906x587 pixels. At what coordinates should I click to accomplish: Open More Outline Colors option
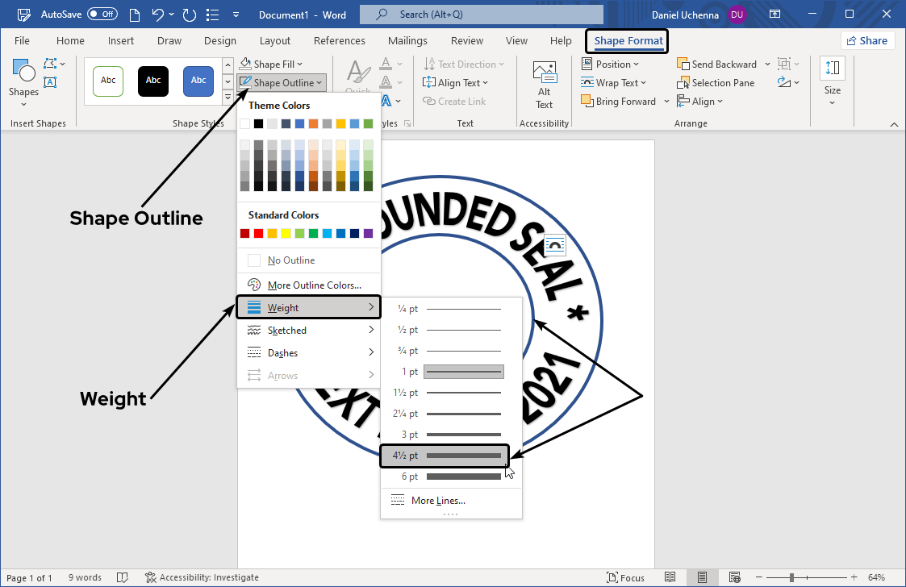tap(314, 285)
